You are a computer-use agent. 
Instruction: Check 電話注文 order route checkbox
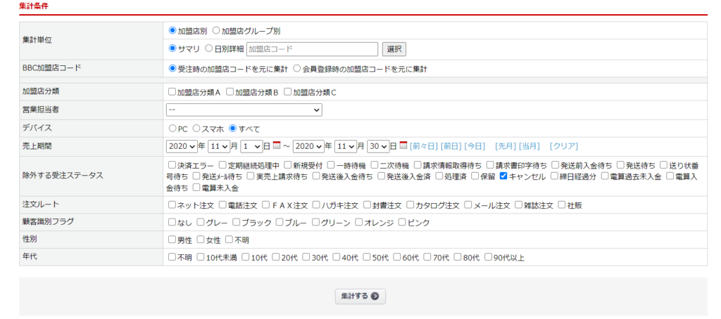(222, 204)
